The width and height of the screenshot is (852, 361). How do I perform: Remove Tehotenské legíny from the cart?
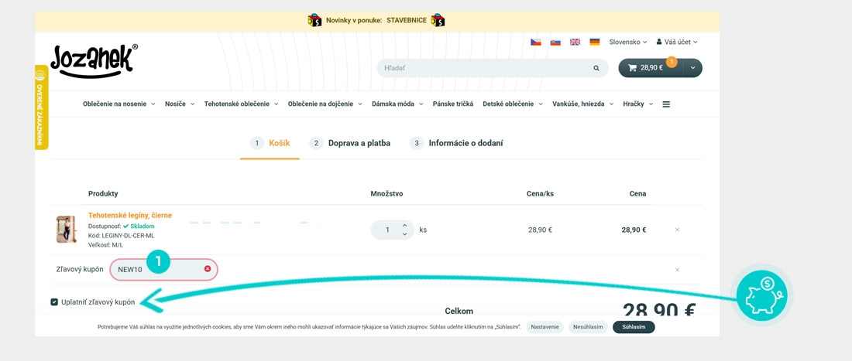pyautogui.click(x=677, y=230)
